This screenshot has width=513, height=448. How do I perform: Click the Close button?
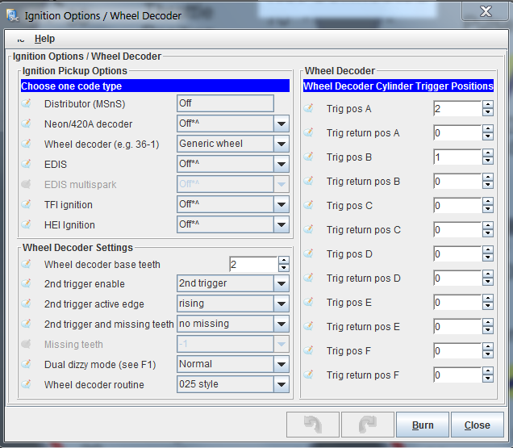(x=477, y=425)
